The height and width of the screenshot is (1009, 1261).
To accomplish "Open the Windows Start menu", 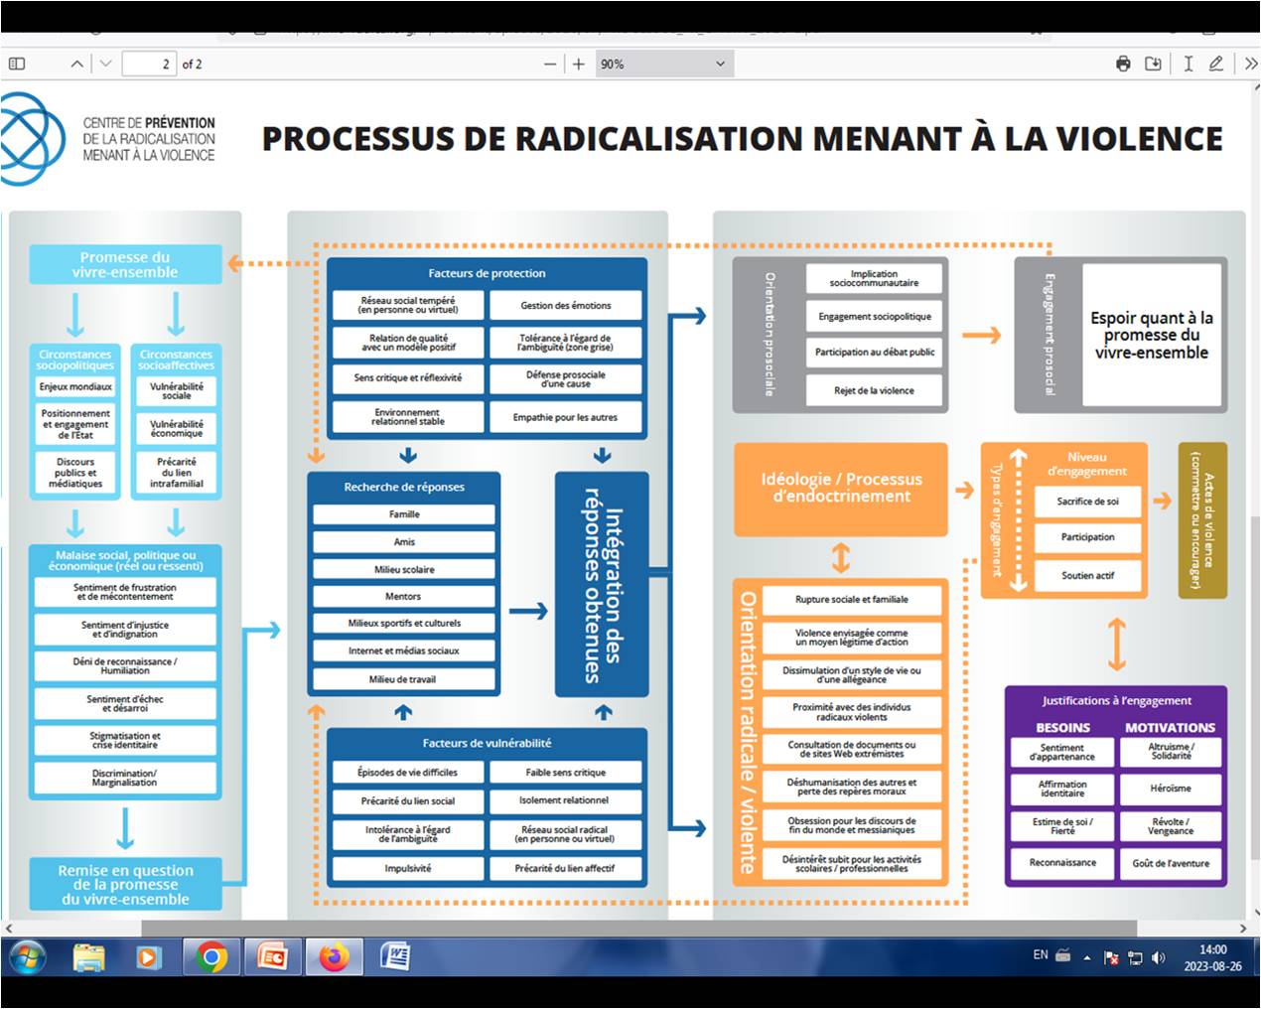I will (27, 956).
